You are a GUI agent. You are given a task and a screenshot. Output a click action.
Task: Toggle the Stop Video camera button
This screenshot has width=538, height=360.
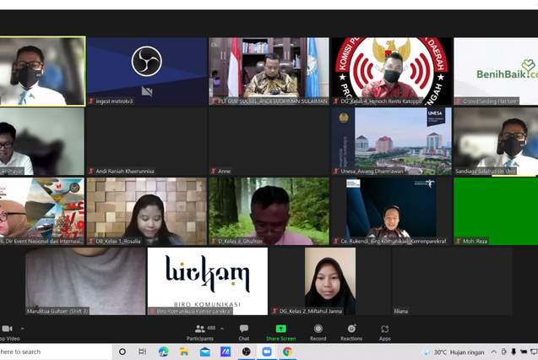point(7,331)
